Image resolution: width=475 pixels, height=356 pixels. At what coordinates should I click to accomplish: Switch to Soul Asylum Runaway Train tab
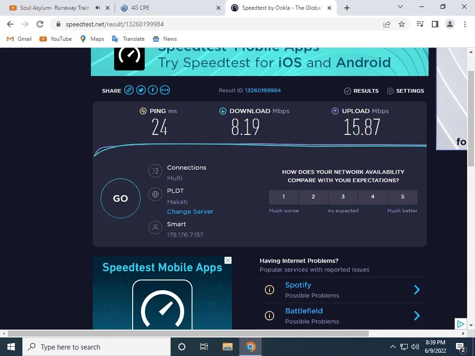pyautogui.click(x=55, y=8)
